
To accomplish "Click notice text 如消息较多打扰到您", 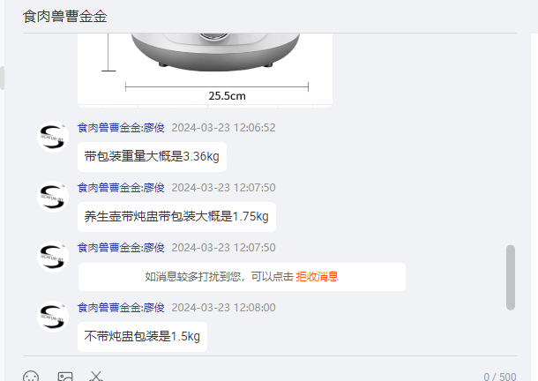I will 193,277.
